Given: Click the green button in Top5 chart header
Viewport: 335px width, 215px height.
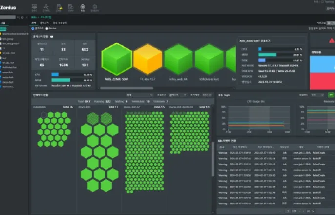Looking at the screenshot, I should 331,95.
